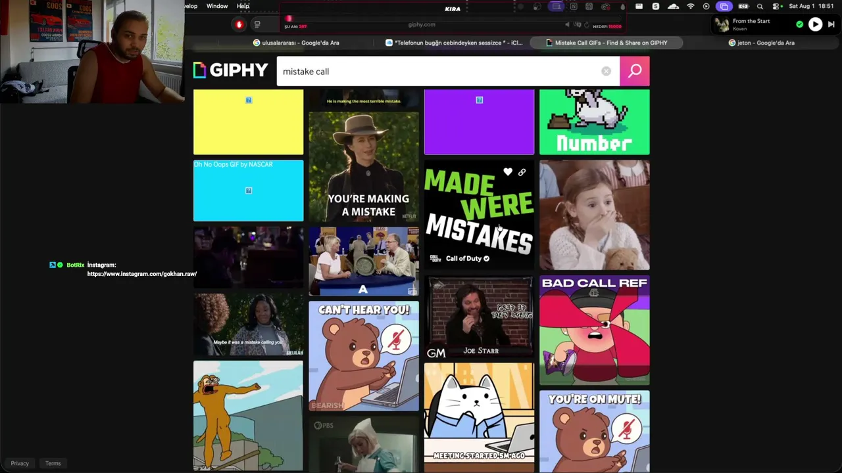Open the 'mistake calling you' GIF

[249, 325]
